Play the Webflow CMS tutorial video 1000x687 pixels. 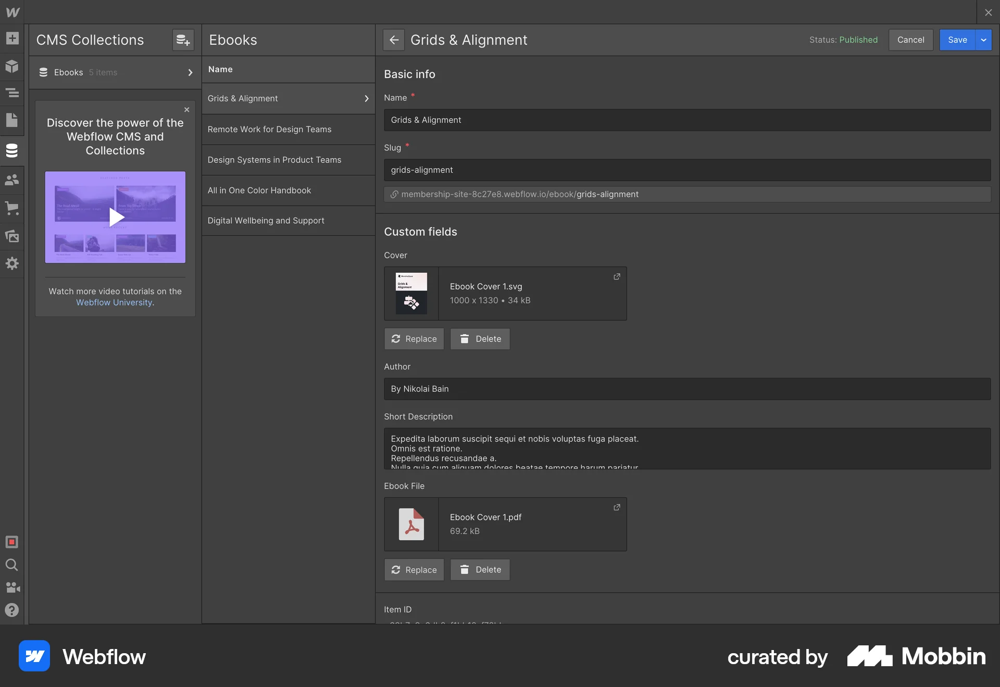click(115, 217)
